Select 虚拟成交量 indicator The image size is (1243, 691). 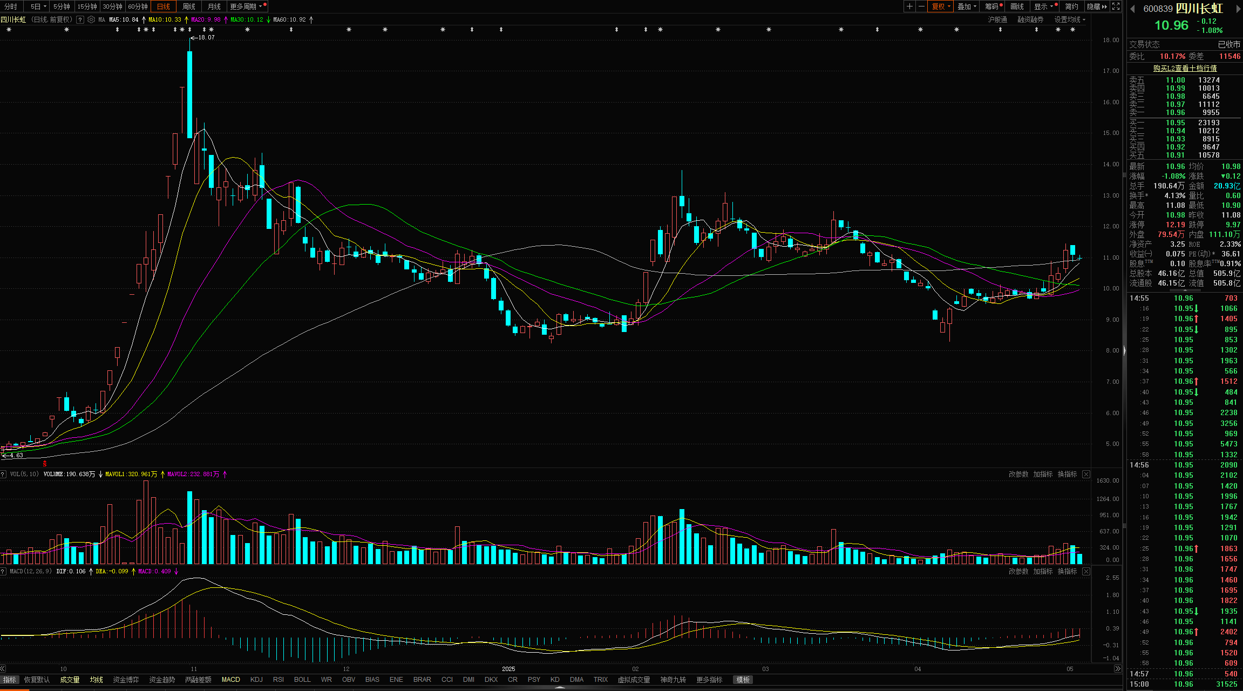pos(634,680)
